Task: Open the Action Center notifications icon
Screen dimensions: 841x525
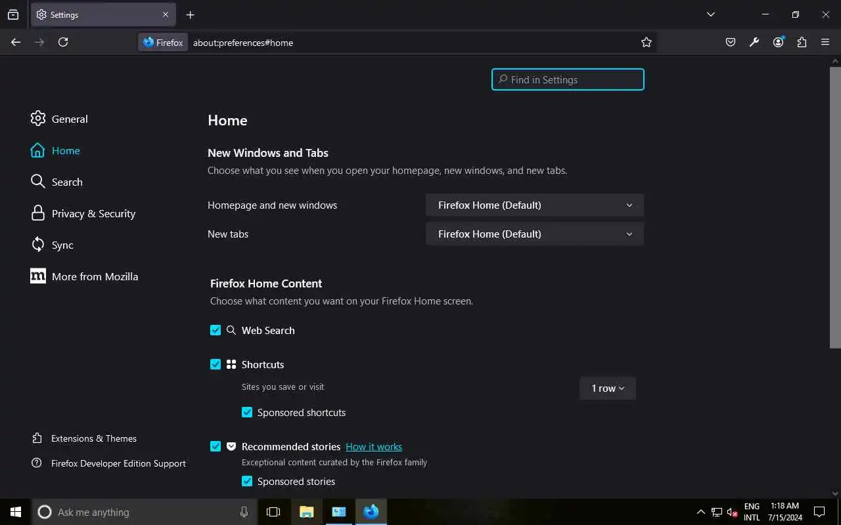Action: 819,512
